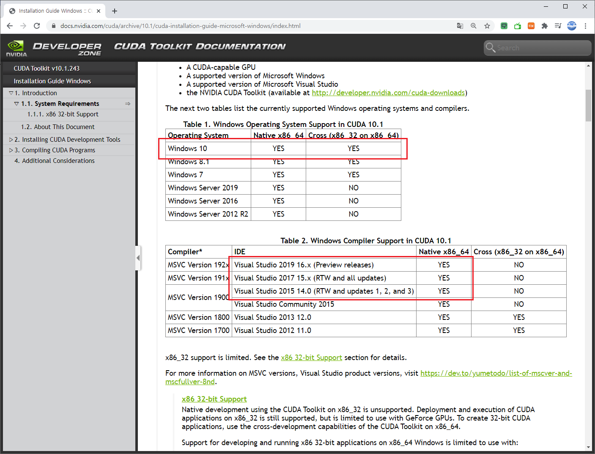Click the vertical scrollbar thumb
Screen dimensions: 595x454
[x=588, y=105]
